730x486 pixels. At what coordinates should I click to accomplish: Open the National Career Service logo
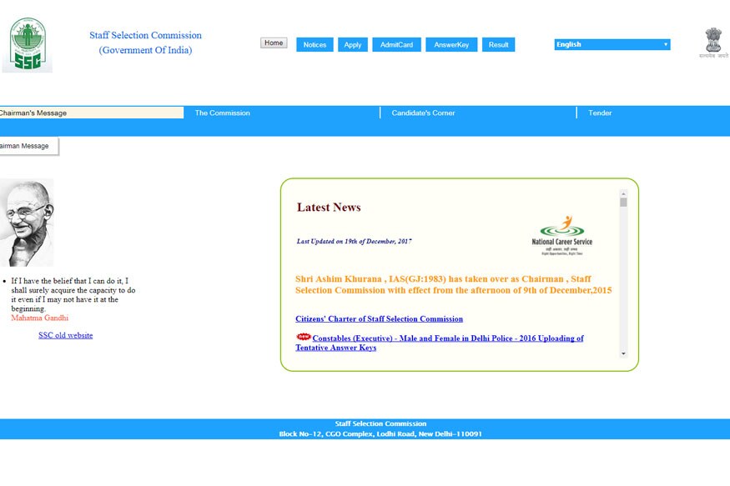point(562,235)
